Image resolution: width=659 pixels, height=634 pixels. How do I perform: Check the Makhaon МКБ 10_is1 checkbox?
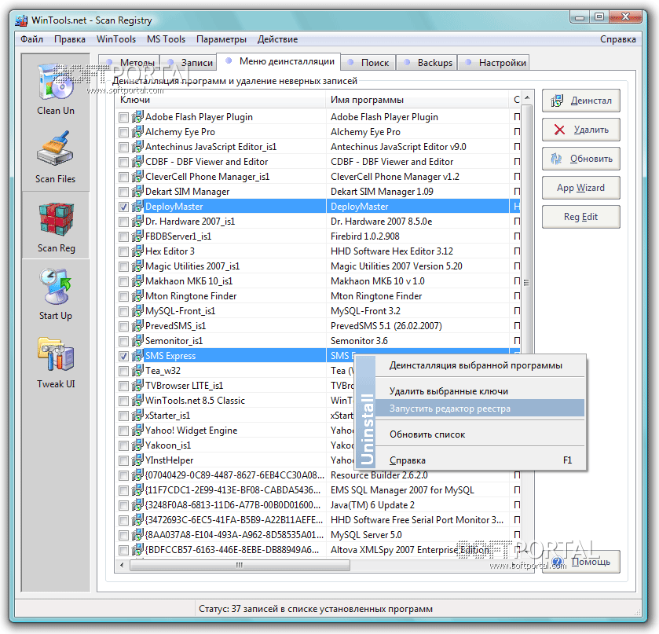pos(123,281)
